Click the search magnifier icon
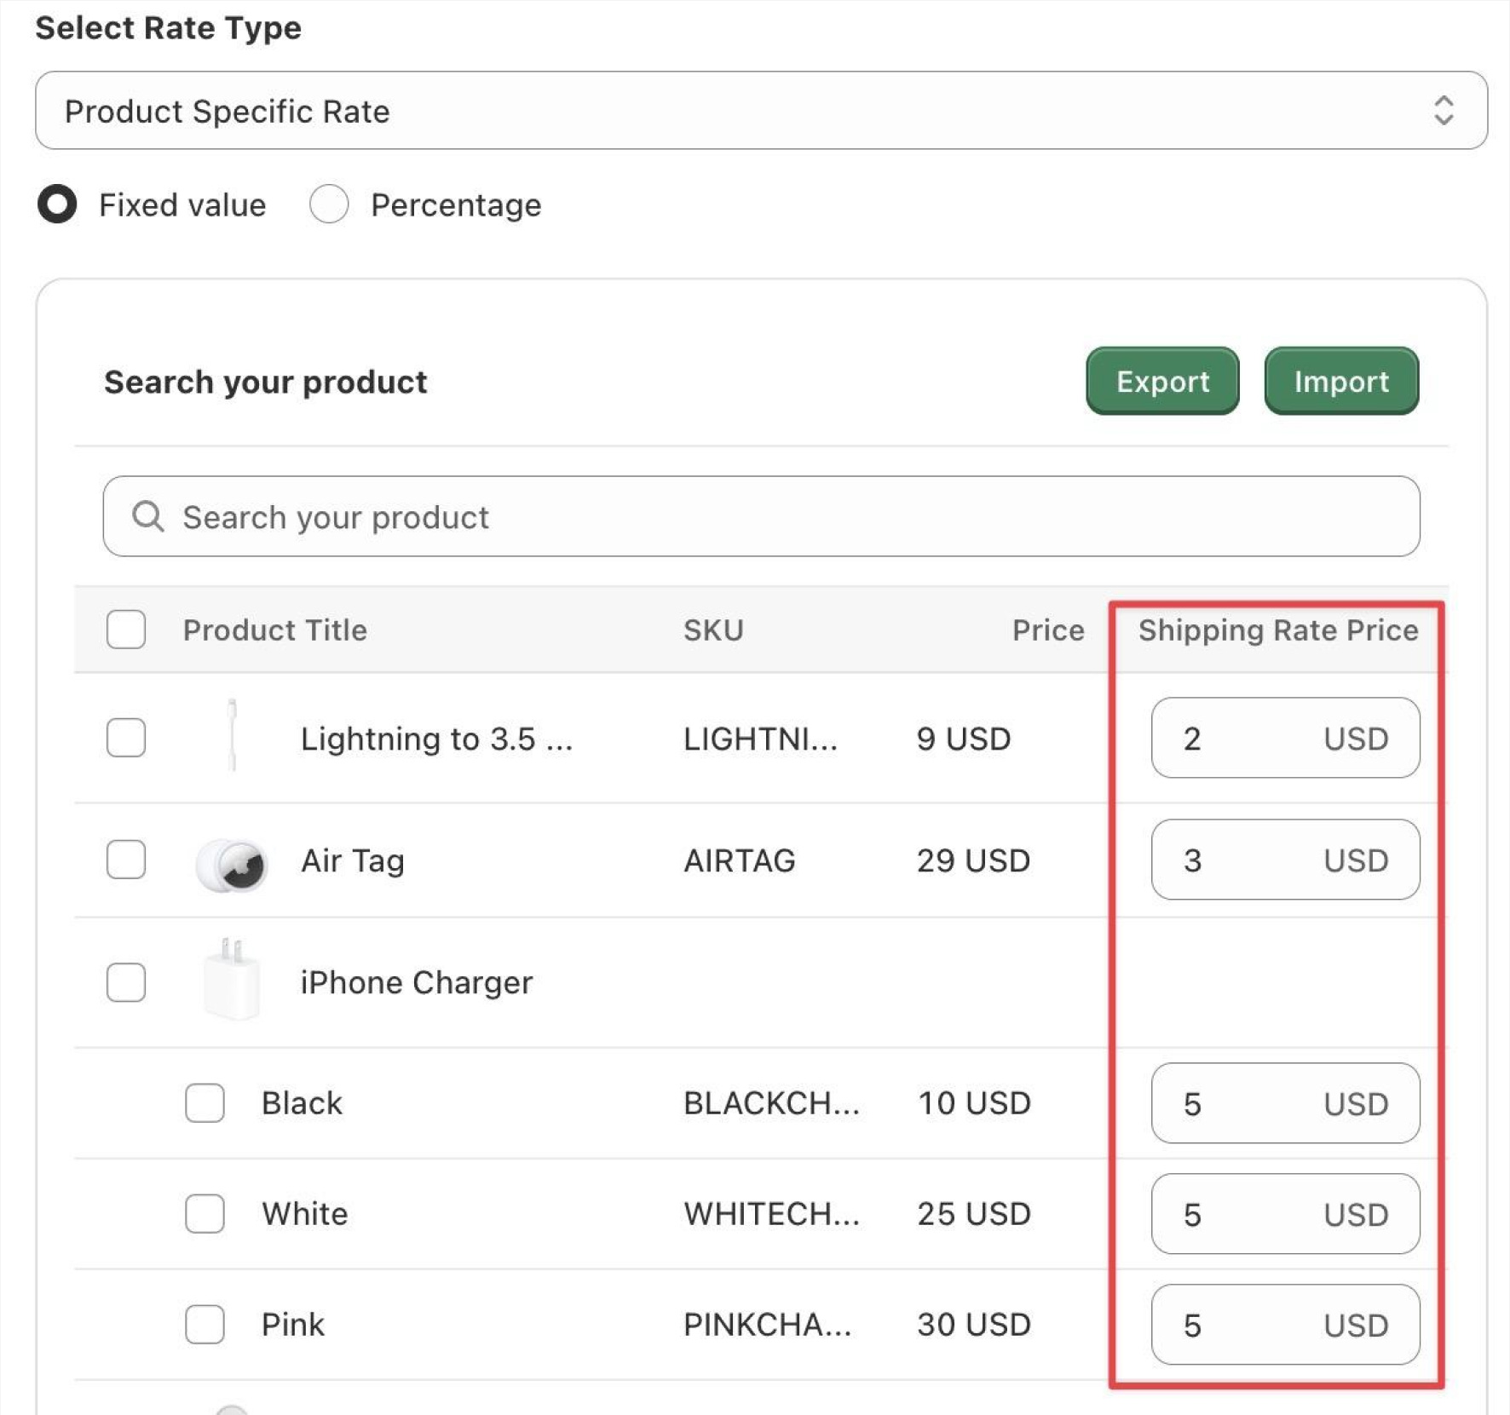 pos(148,516)
